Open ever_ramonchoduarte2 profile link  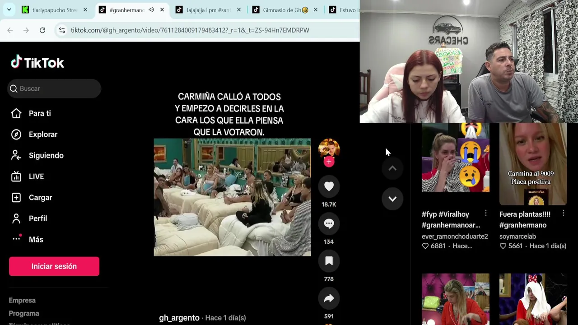tap(455, 236)
